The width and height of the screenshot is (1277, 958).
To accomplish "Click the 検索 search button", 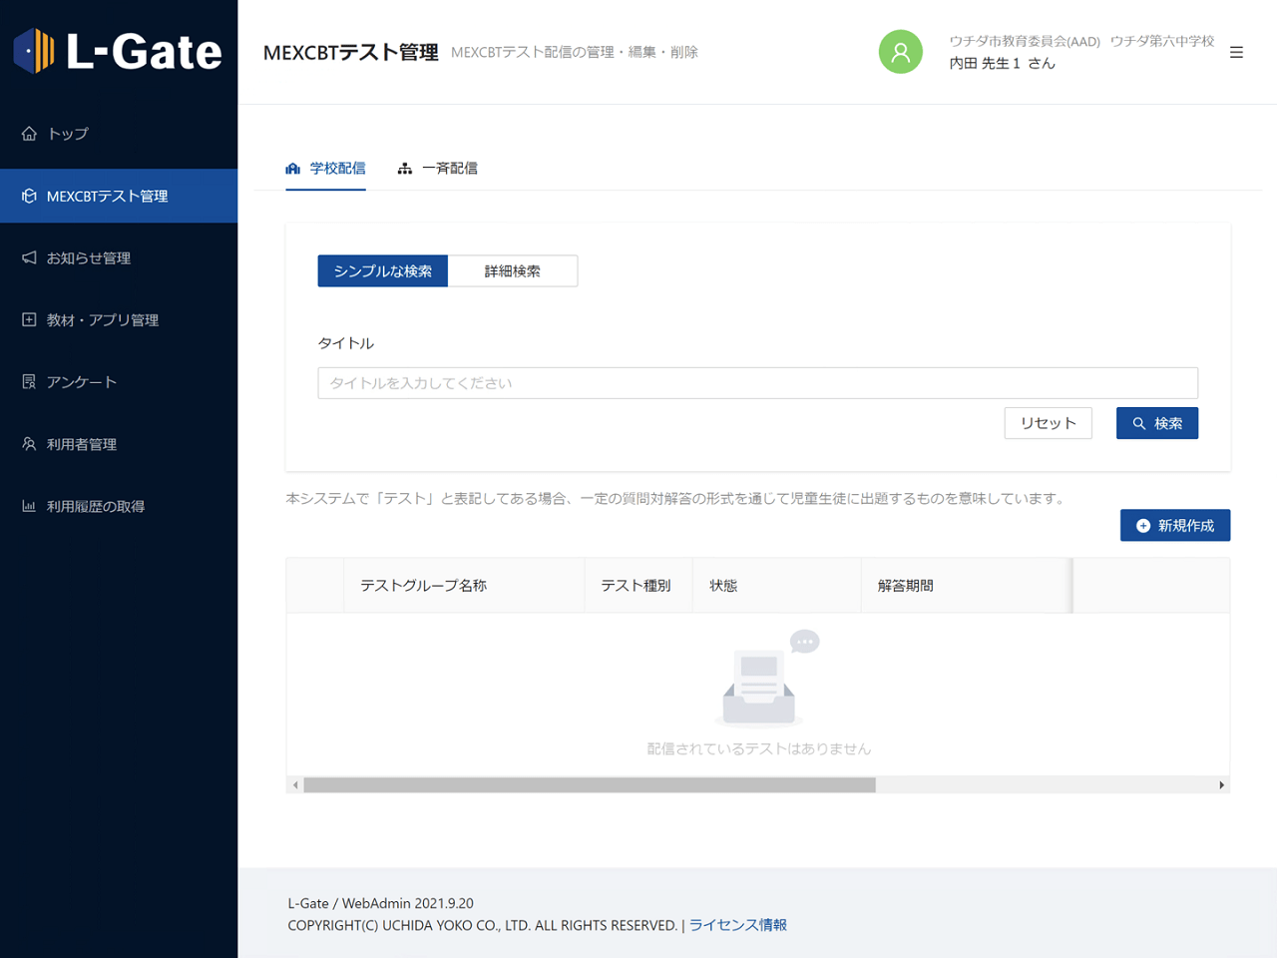I will pyautogui.click(x=1156, y=423).
